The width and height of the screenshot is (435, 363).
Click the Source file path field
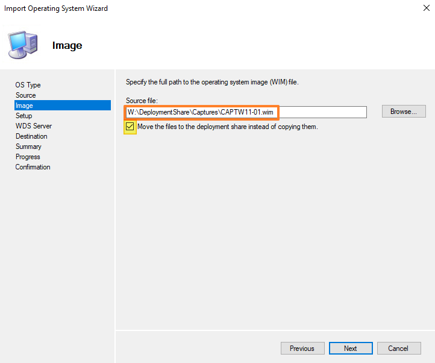246,112
